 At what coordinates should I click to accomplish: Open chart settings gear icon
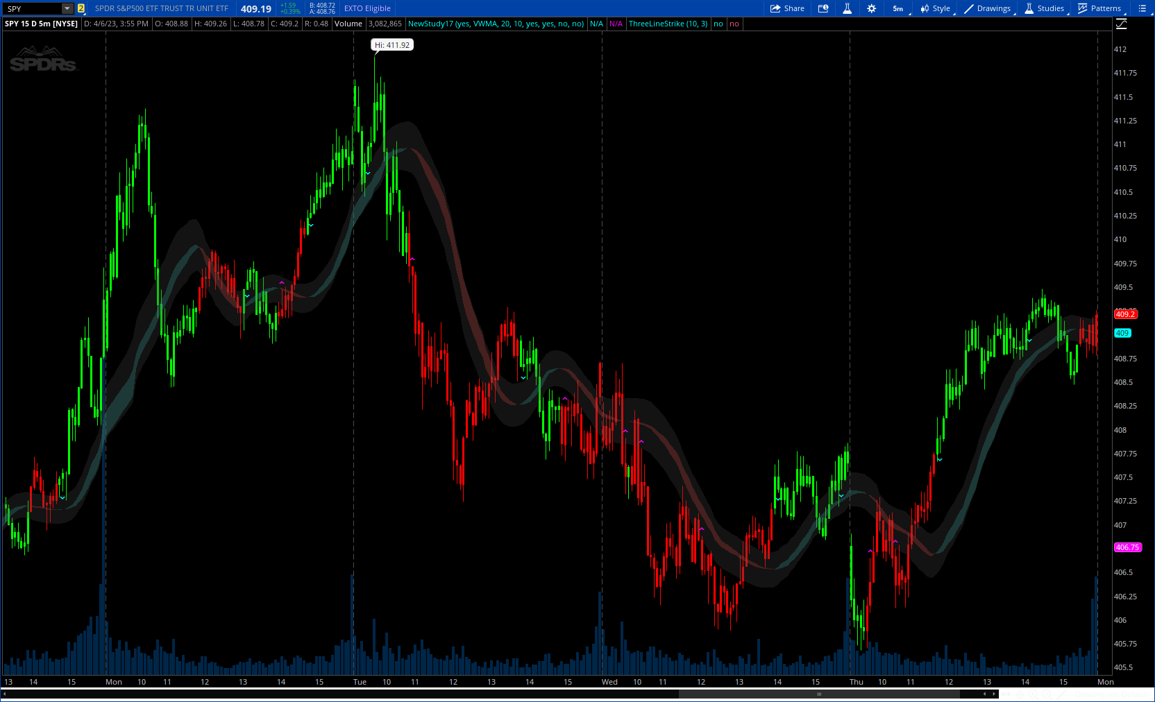(x=871, y=8)
